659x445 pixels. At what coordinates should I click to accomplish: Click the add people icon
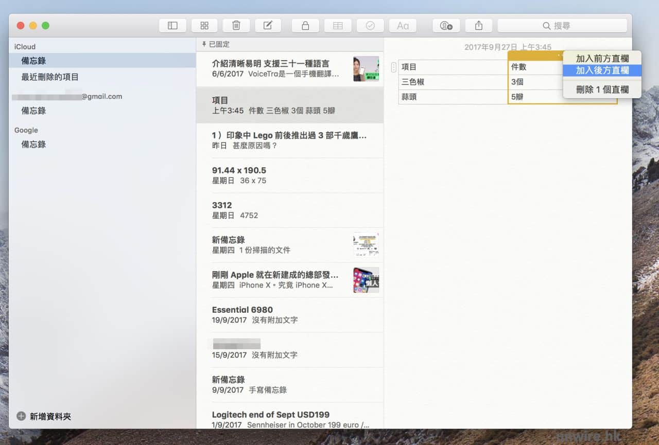click(x=446, y=26)
